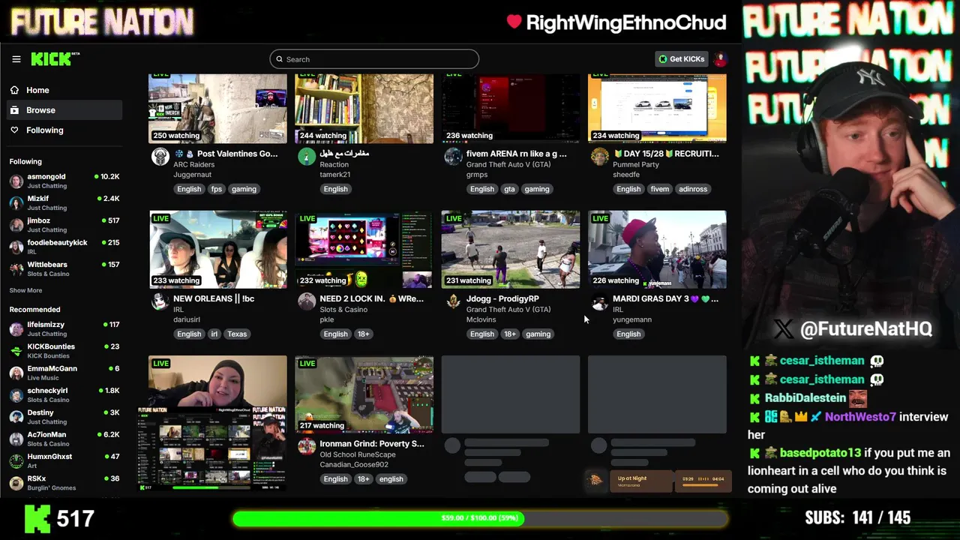The height and width of the screenshot is (540, 960).
Task: Click Mclovins channel avatar icon
Action: (453, 301)
